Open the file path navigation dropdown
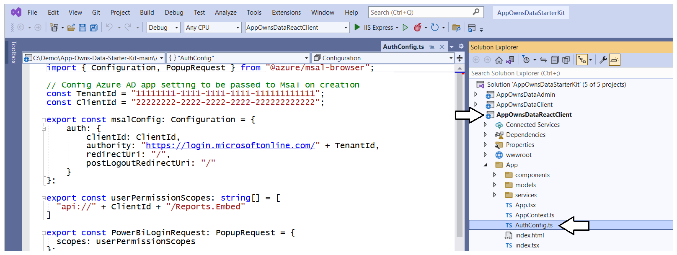The width and height of the screenshot is (677, 255). tap(161, 58)
